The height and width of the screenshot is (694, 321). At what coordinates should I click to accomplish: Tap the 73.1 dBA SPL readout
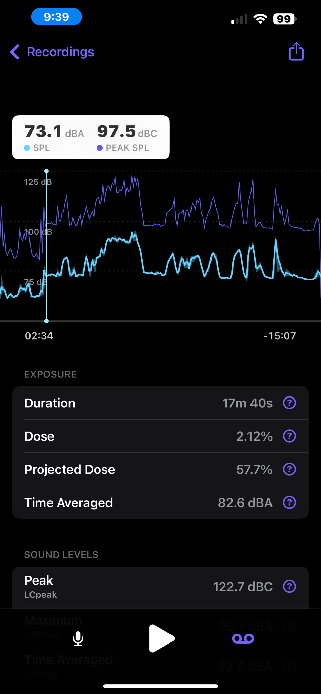[x=54, y=137]
